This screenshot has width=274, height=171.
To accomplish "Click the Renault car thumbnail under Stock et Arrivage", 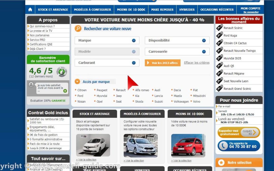I will [x=93, y=145].
